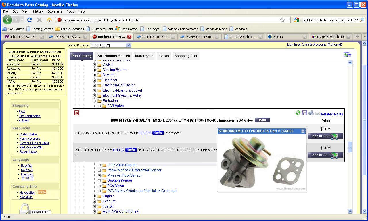Collapse the Emission category
This screenshot has height=221, width=368.
click(x=94, y=101)
